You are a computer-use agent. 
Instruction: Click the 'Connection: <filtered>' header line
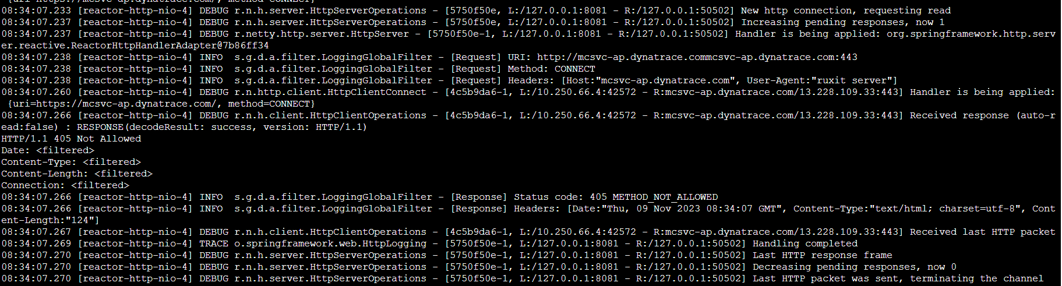click(65, 185)
